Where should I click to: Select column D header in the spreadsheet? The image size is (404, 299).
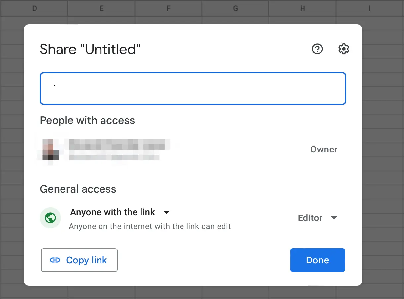pyautogui.click(x=34, y=8)
